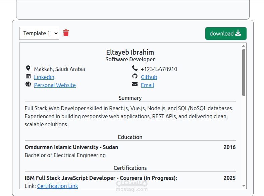This screenshot has width=264, height=196.
Task: Open the Template 1 dropdown
Action: tap(39, 33)
